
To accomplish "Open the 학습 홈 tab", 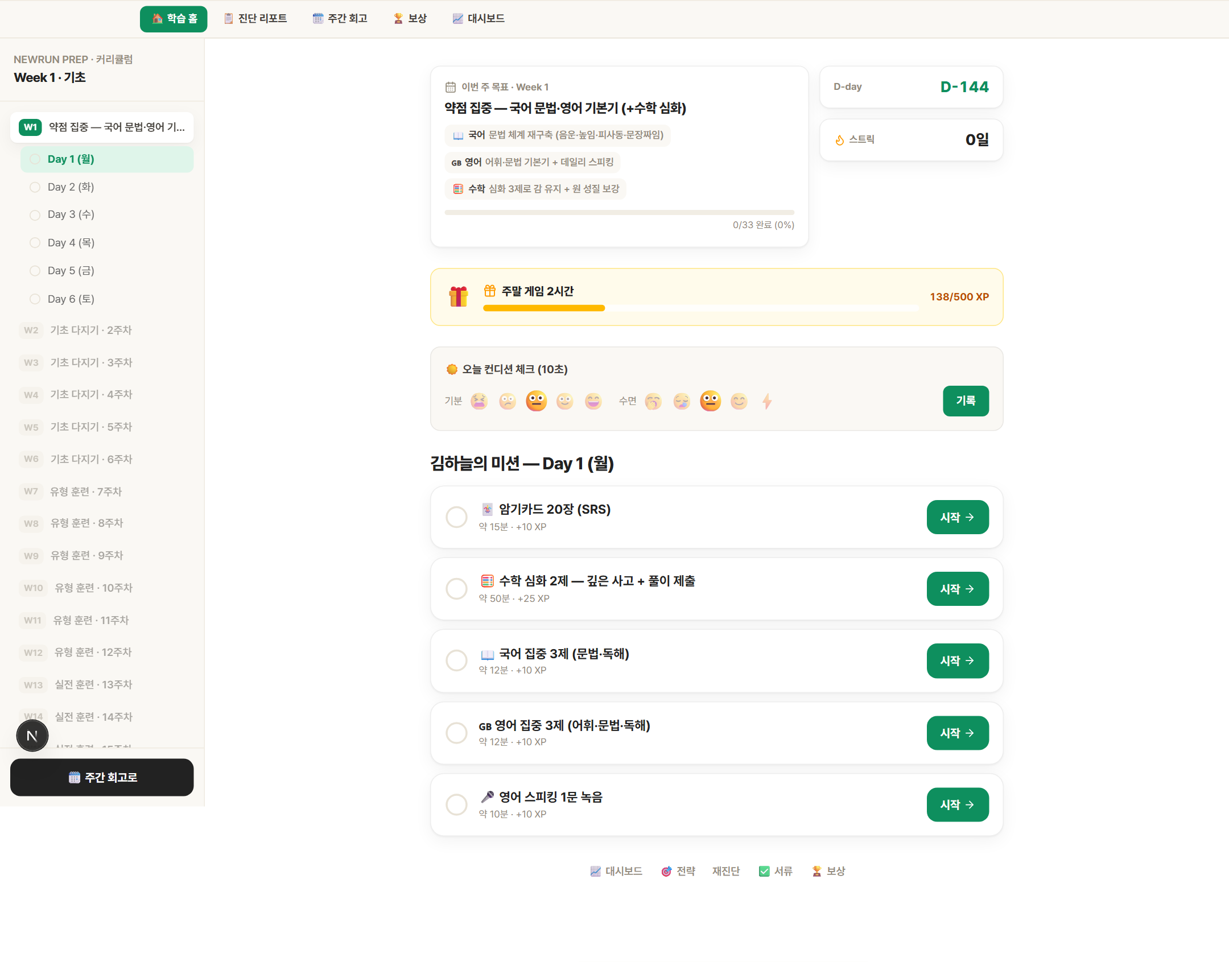I will [174, 19].
